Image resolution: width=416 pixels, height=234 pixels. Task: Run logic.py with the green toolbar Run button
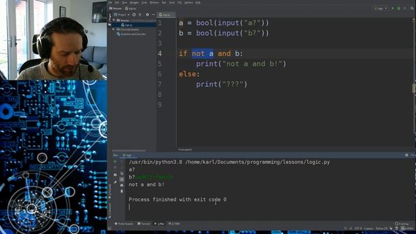393,8
